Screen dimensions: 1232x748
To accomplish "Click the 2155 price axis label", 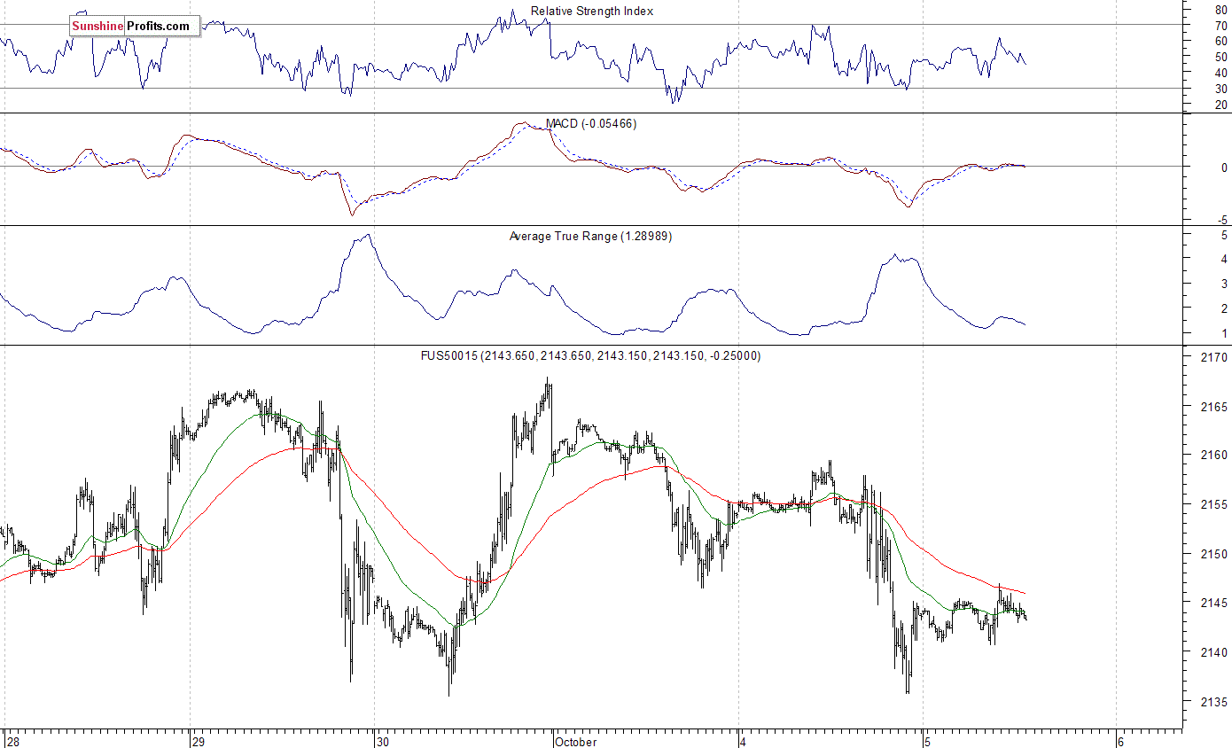I will pyautogui.click(x=1215, y=505).
